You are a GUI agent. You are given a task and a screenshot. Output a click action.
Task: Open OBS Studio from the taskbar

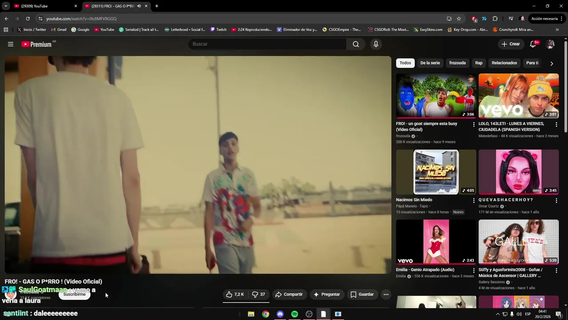(309, 314)
